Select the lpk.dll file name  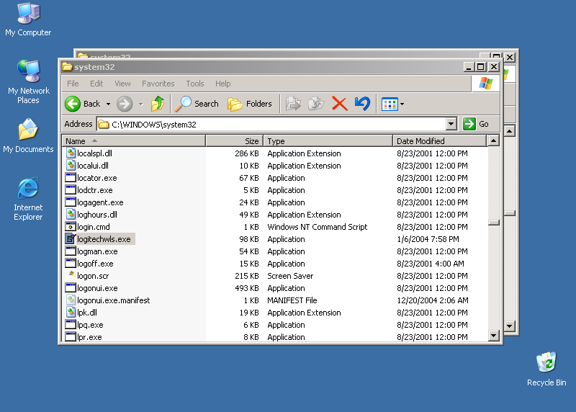[x=87, y=313]
